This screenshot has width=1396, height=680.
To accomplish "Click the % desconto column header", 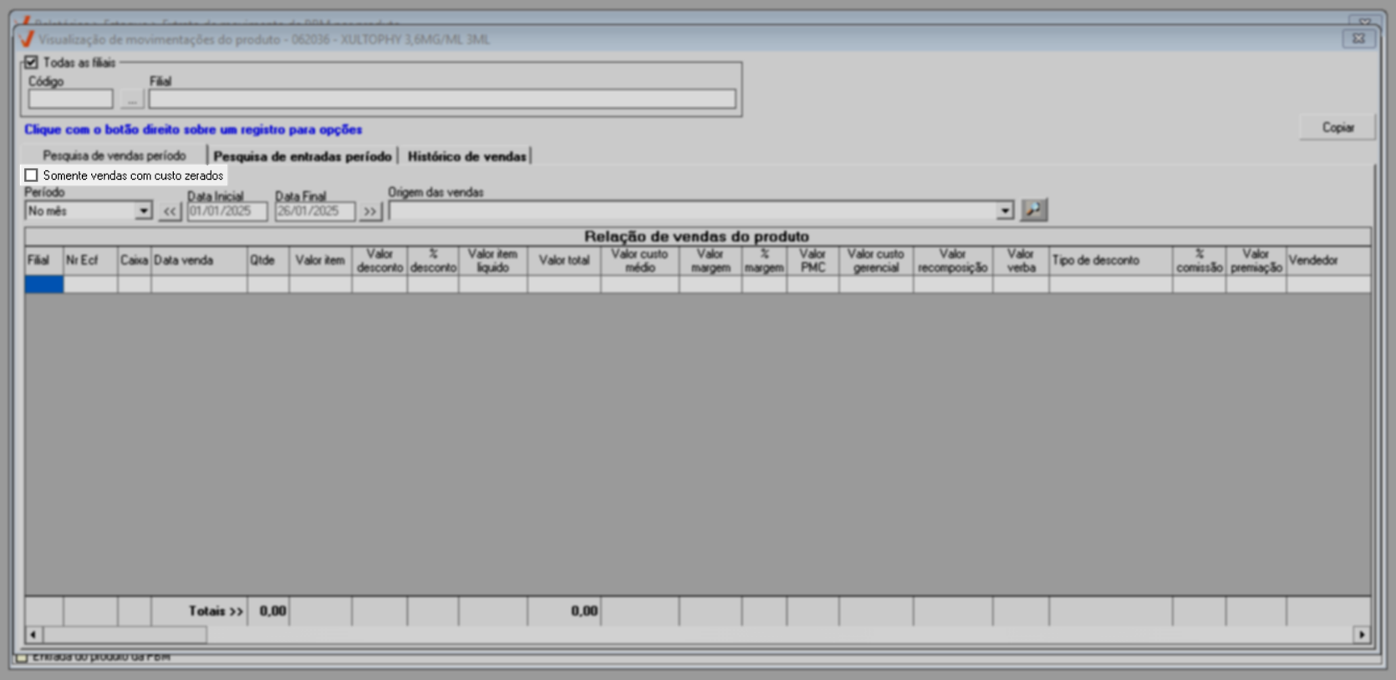I will click(x=433, y=261).
